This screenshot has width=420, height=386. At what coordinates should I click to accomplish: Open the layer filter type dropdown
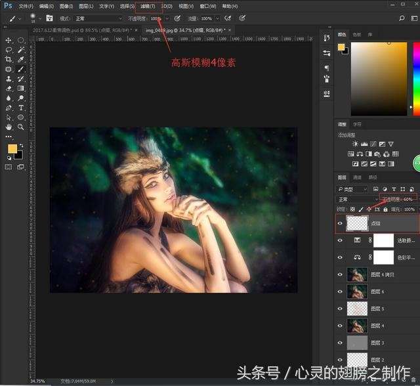pyautogui.click(x=352, y=189)
